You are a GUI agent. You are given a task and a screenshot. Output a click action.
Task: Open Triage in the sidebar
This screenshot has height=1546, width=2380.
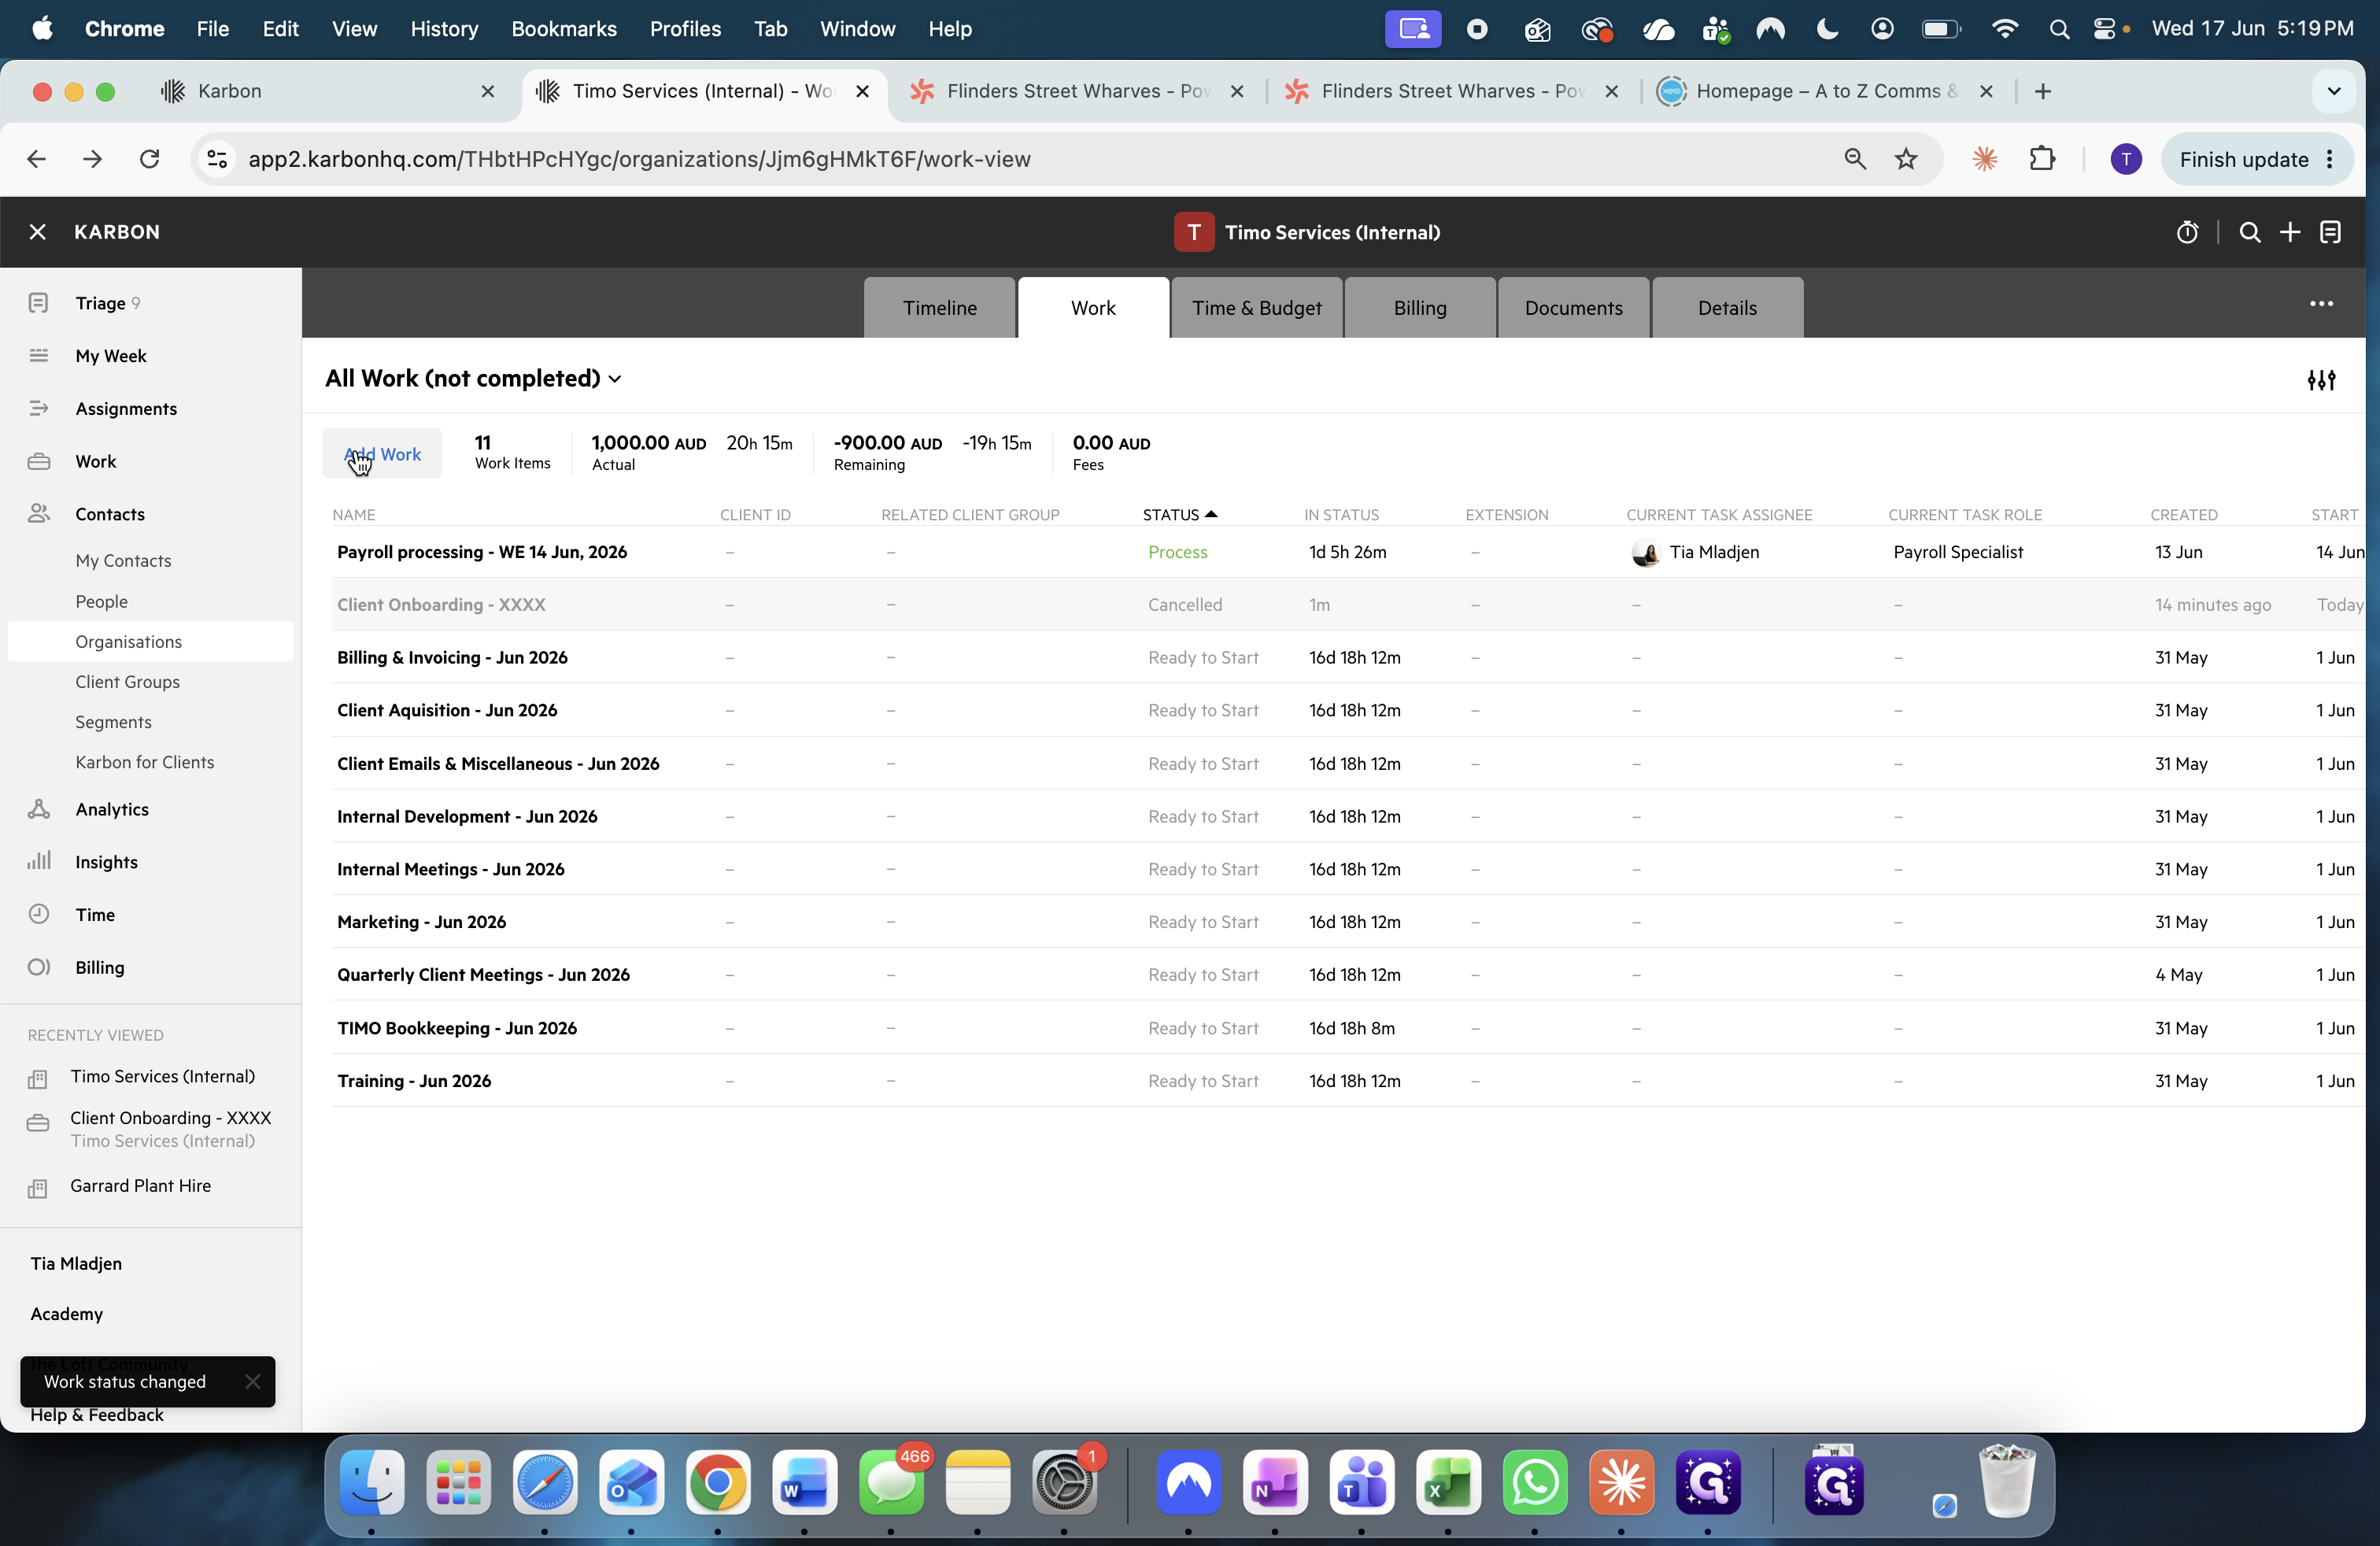(100, 303)
